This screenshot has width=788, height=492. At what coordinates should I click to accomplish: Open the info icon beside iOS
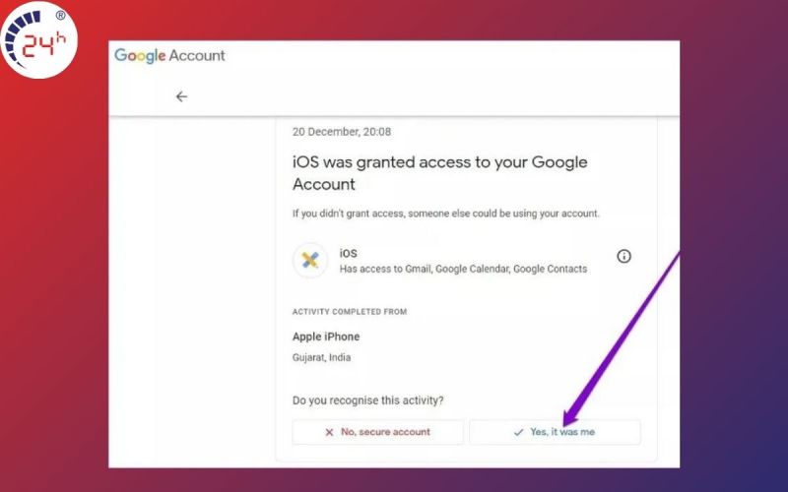tap(624, 256)
